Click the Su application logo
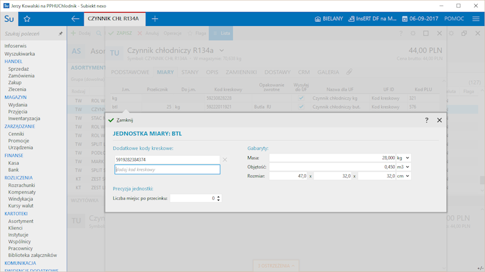Image resolution: width=485 pixels, height=272 pixels. 9,19
